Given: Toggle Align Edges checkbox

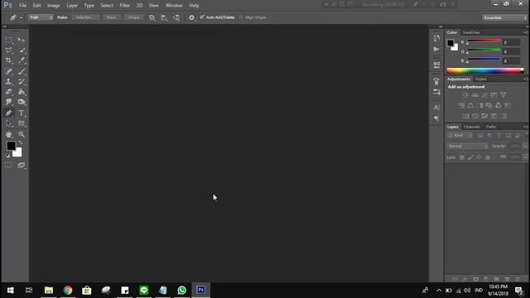Looking at the screenshot, I should pos(241,17).
